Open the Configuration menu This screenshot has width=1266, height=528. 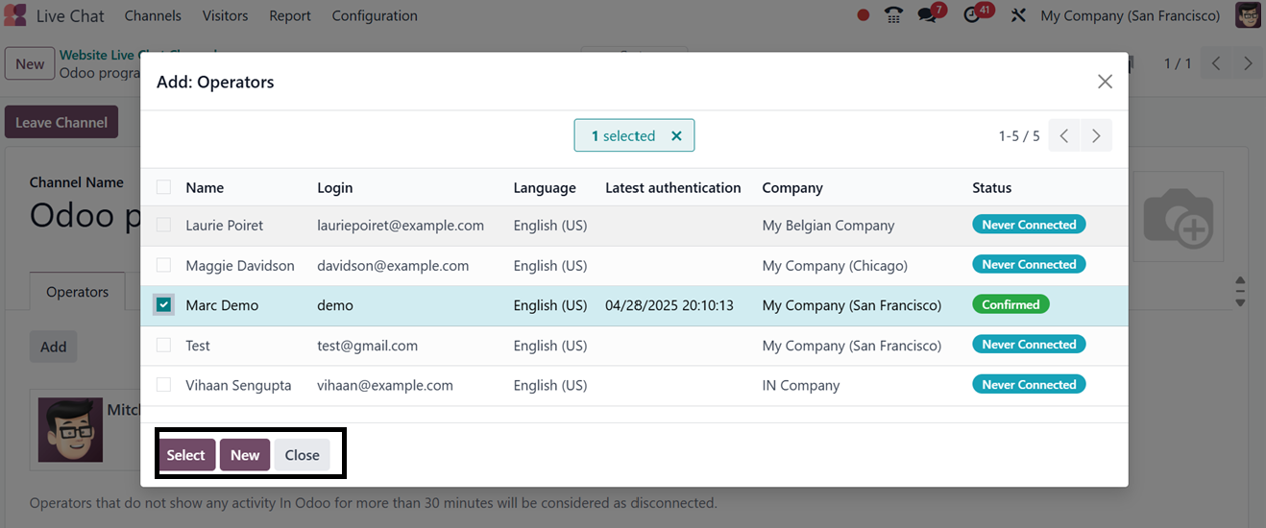point(374,15)
